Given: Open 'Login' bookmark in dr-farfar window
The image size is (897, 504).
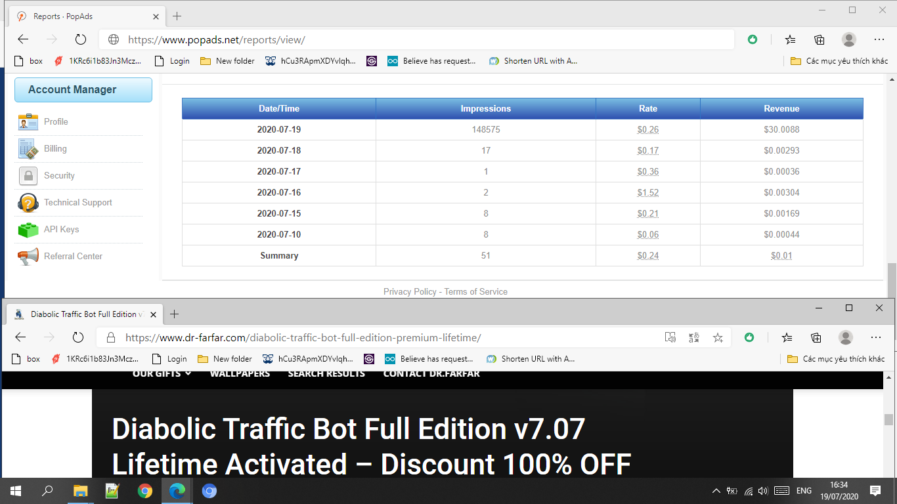Looking at the screenshot, I should coord(169,359).
